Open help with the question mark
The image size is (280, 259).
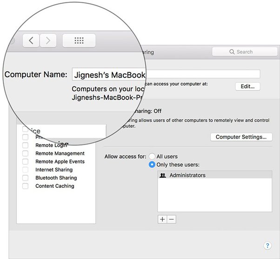click(x=267, y=246)
